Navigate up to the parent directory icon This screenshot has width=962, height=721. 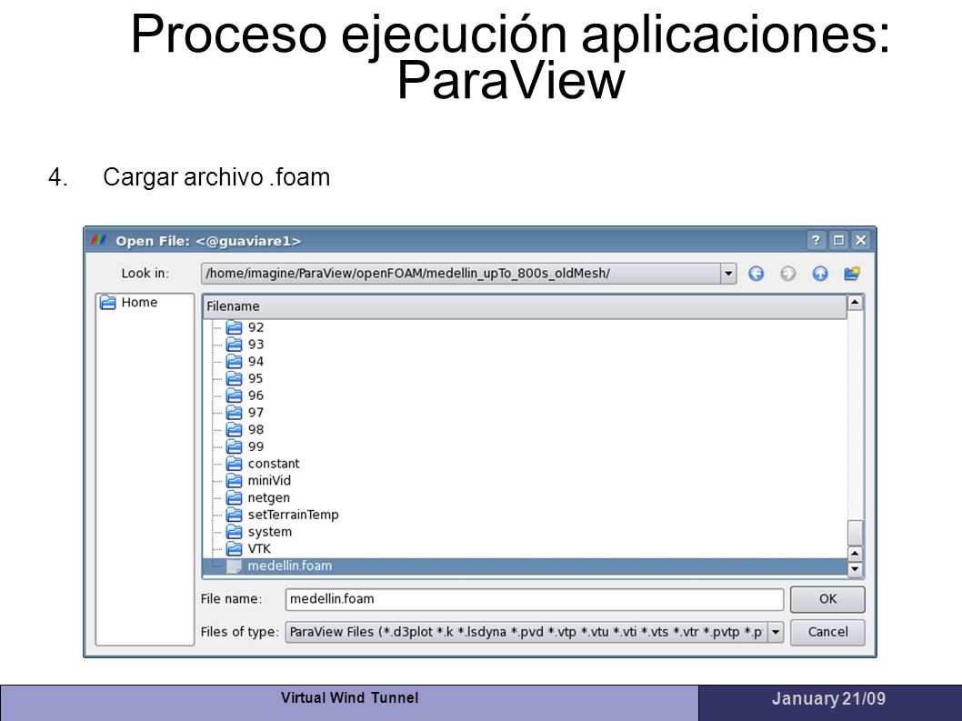[x=819, y=274]
